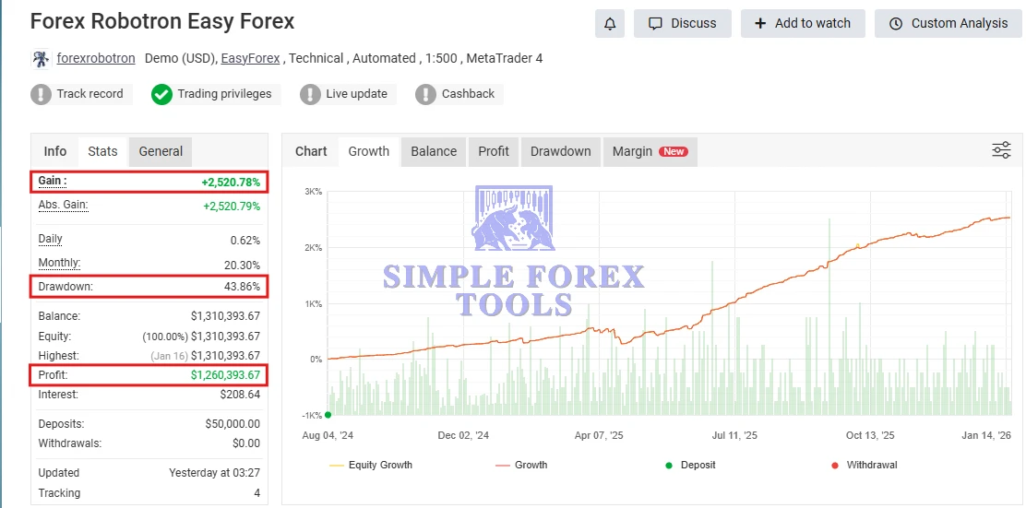
Task: Click the notification bell icon
Action: tap(610, 23)
